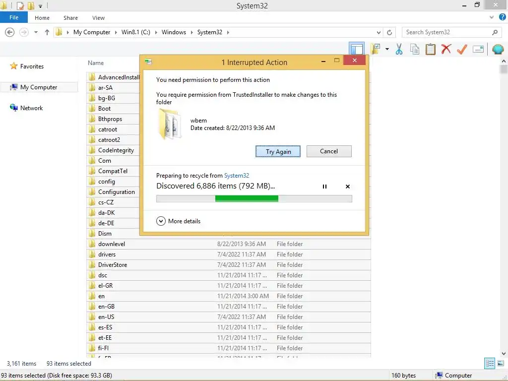This screenshot has height=381, width=508.
Task: Select the DriverStore folder row
Action: click(228, 265)
